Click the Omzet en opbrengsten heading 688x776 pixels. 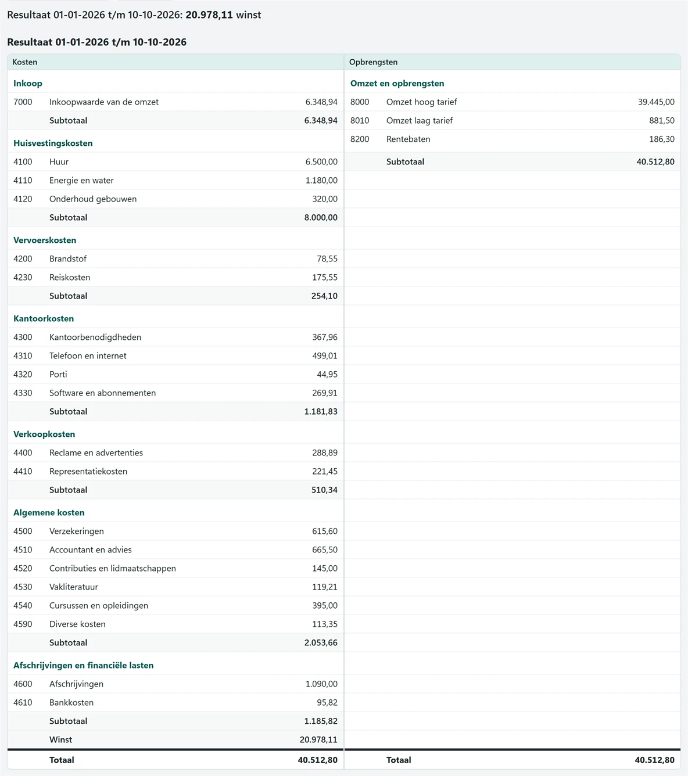pos(397,83)
